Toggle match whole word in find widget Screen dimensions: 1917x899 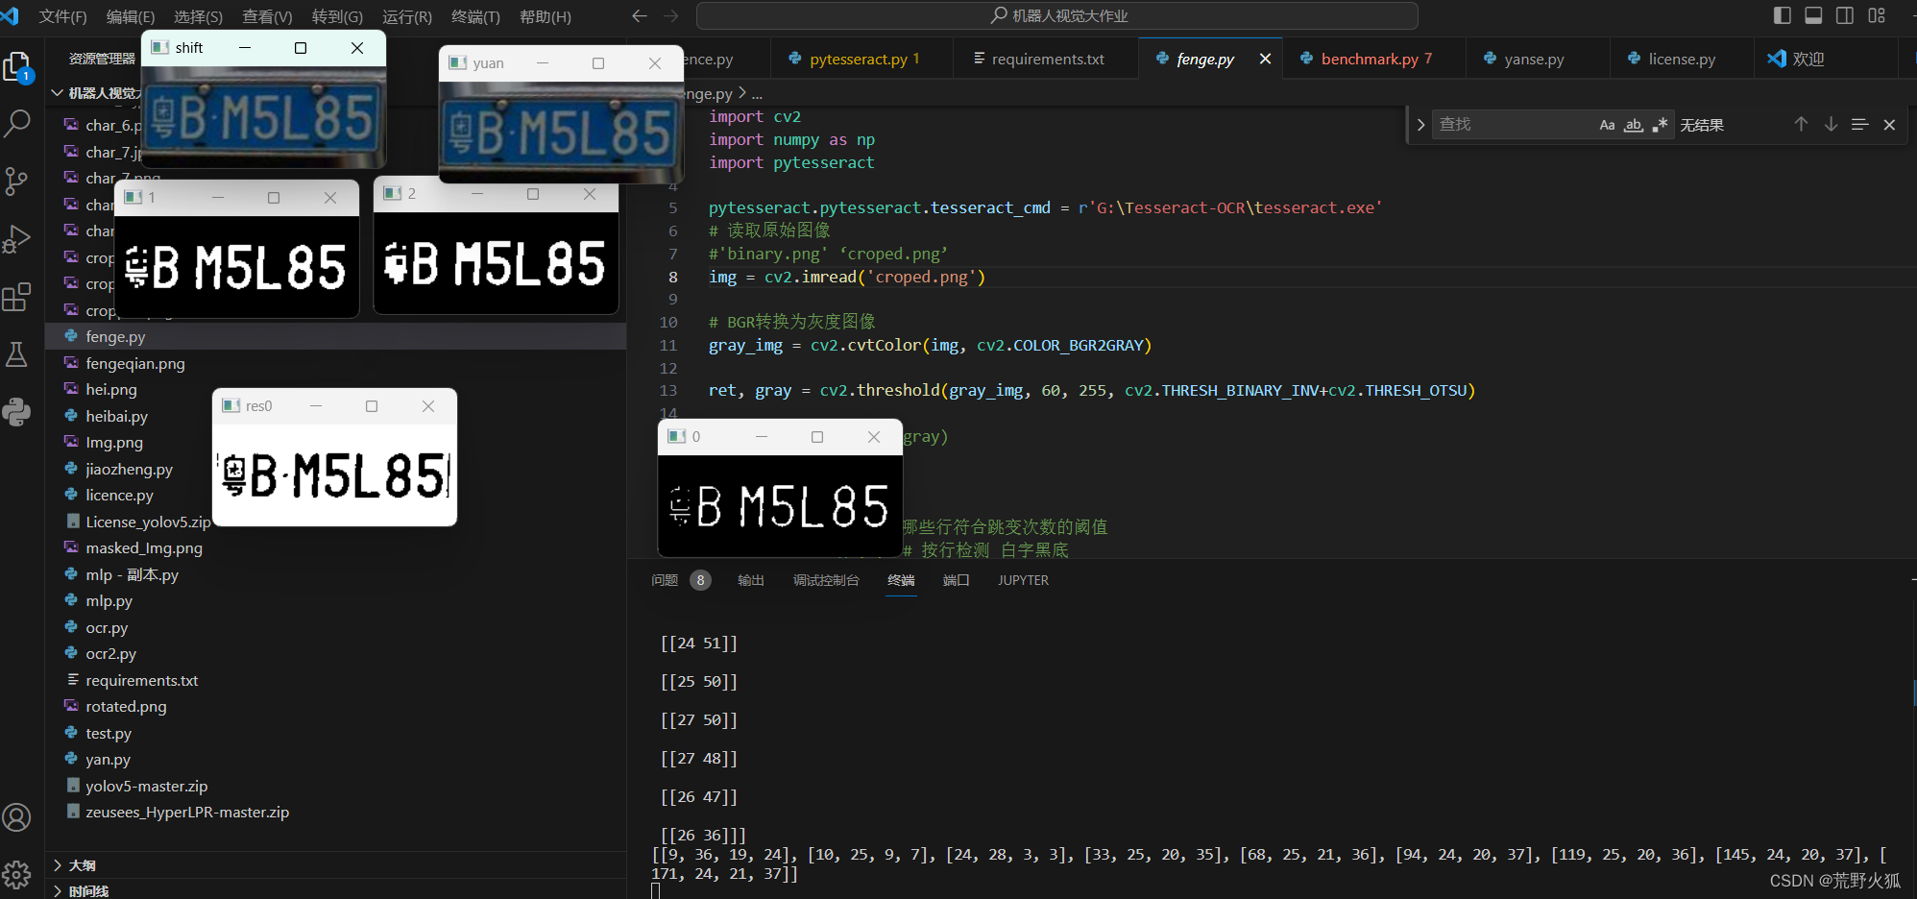pyautogui.click(x=1633, y=125)
